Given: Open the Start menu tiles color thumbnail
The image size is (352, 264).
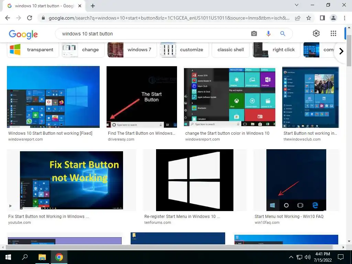Looking at the screenshot, I should click(x=229, y=97).
